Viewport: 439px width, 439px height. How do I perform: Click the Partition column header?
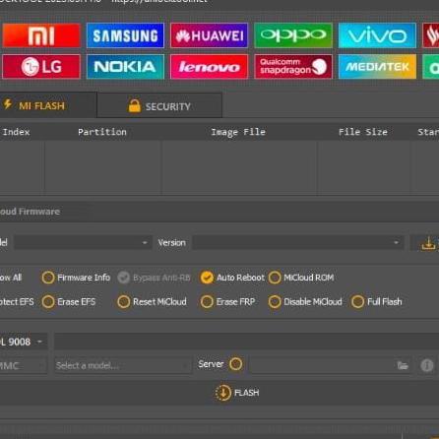point(102,132)
